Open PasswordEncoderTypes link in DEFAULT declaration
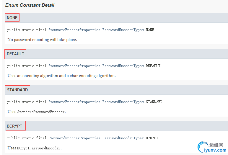Image resolution: width=228 pixels, height=155 pixels. point(96,66)
